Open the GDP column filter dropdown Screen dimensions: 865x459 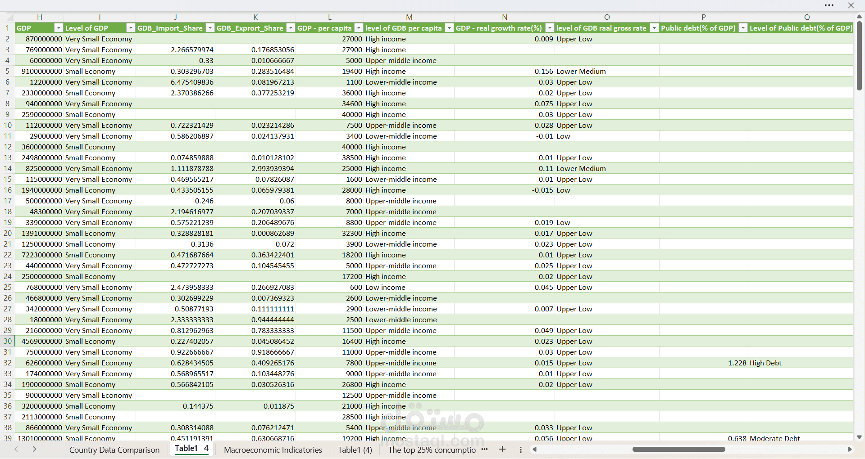coord(58,28)
